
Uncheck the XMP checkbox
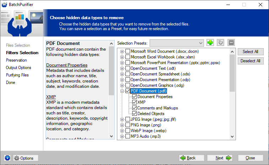coord(134,102)
